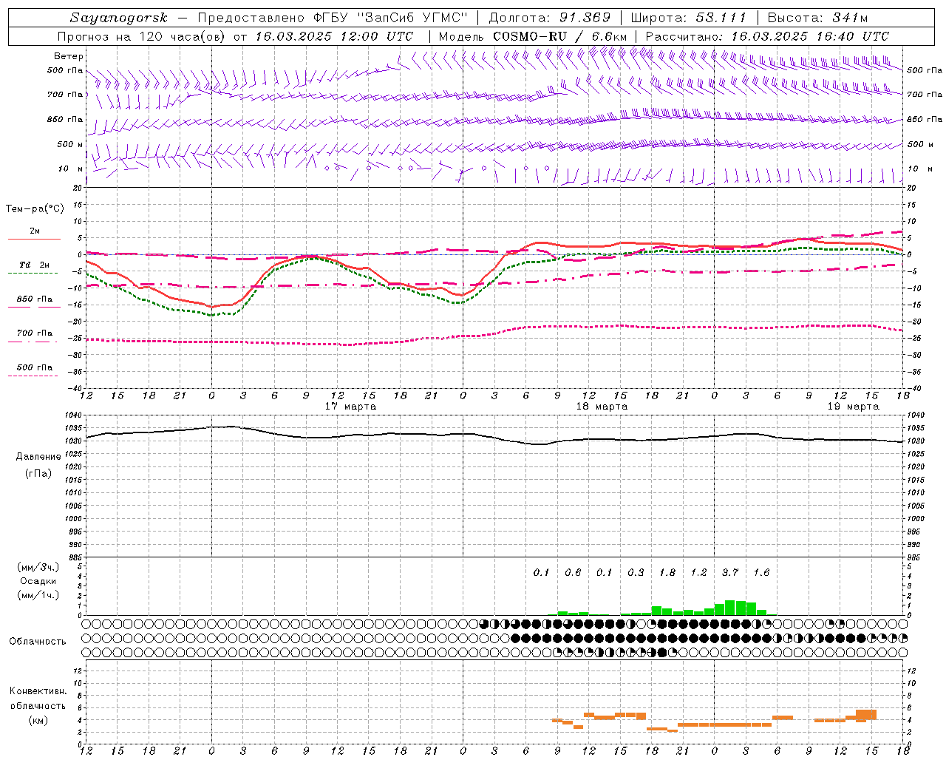Viewport: 946px width, 757px height.
Task: Click the 700 гПа temperature legend line
Action: [34, 342]
